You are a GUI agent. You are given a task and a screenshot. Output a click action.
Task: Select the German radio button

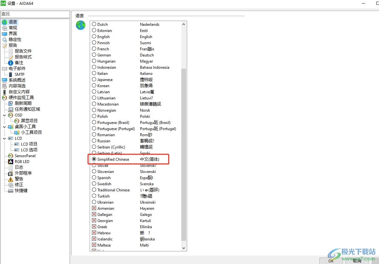[x=94, y=55]
